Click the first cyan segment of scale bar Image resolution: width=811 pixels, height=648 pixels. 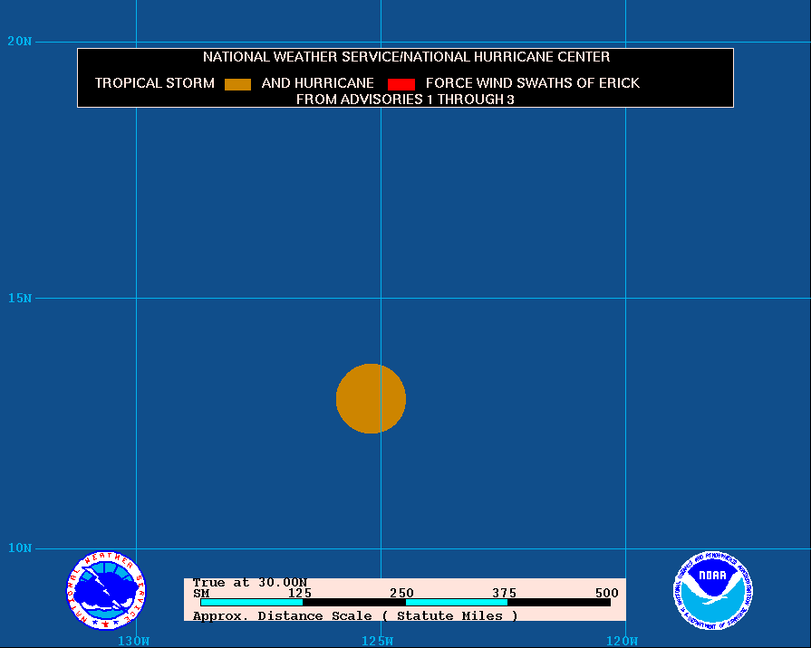tap(251, 603)
